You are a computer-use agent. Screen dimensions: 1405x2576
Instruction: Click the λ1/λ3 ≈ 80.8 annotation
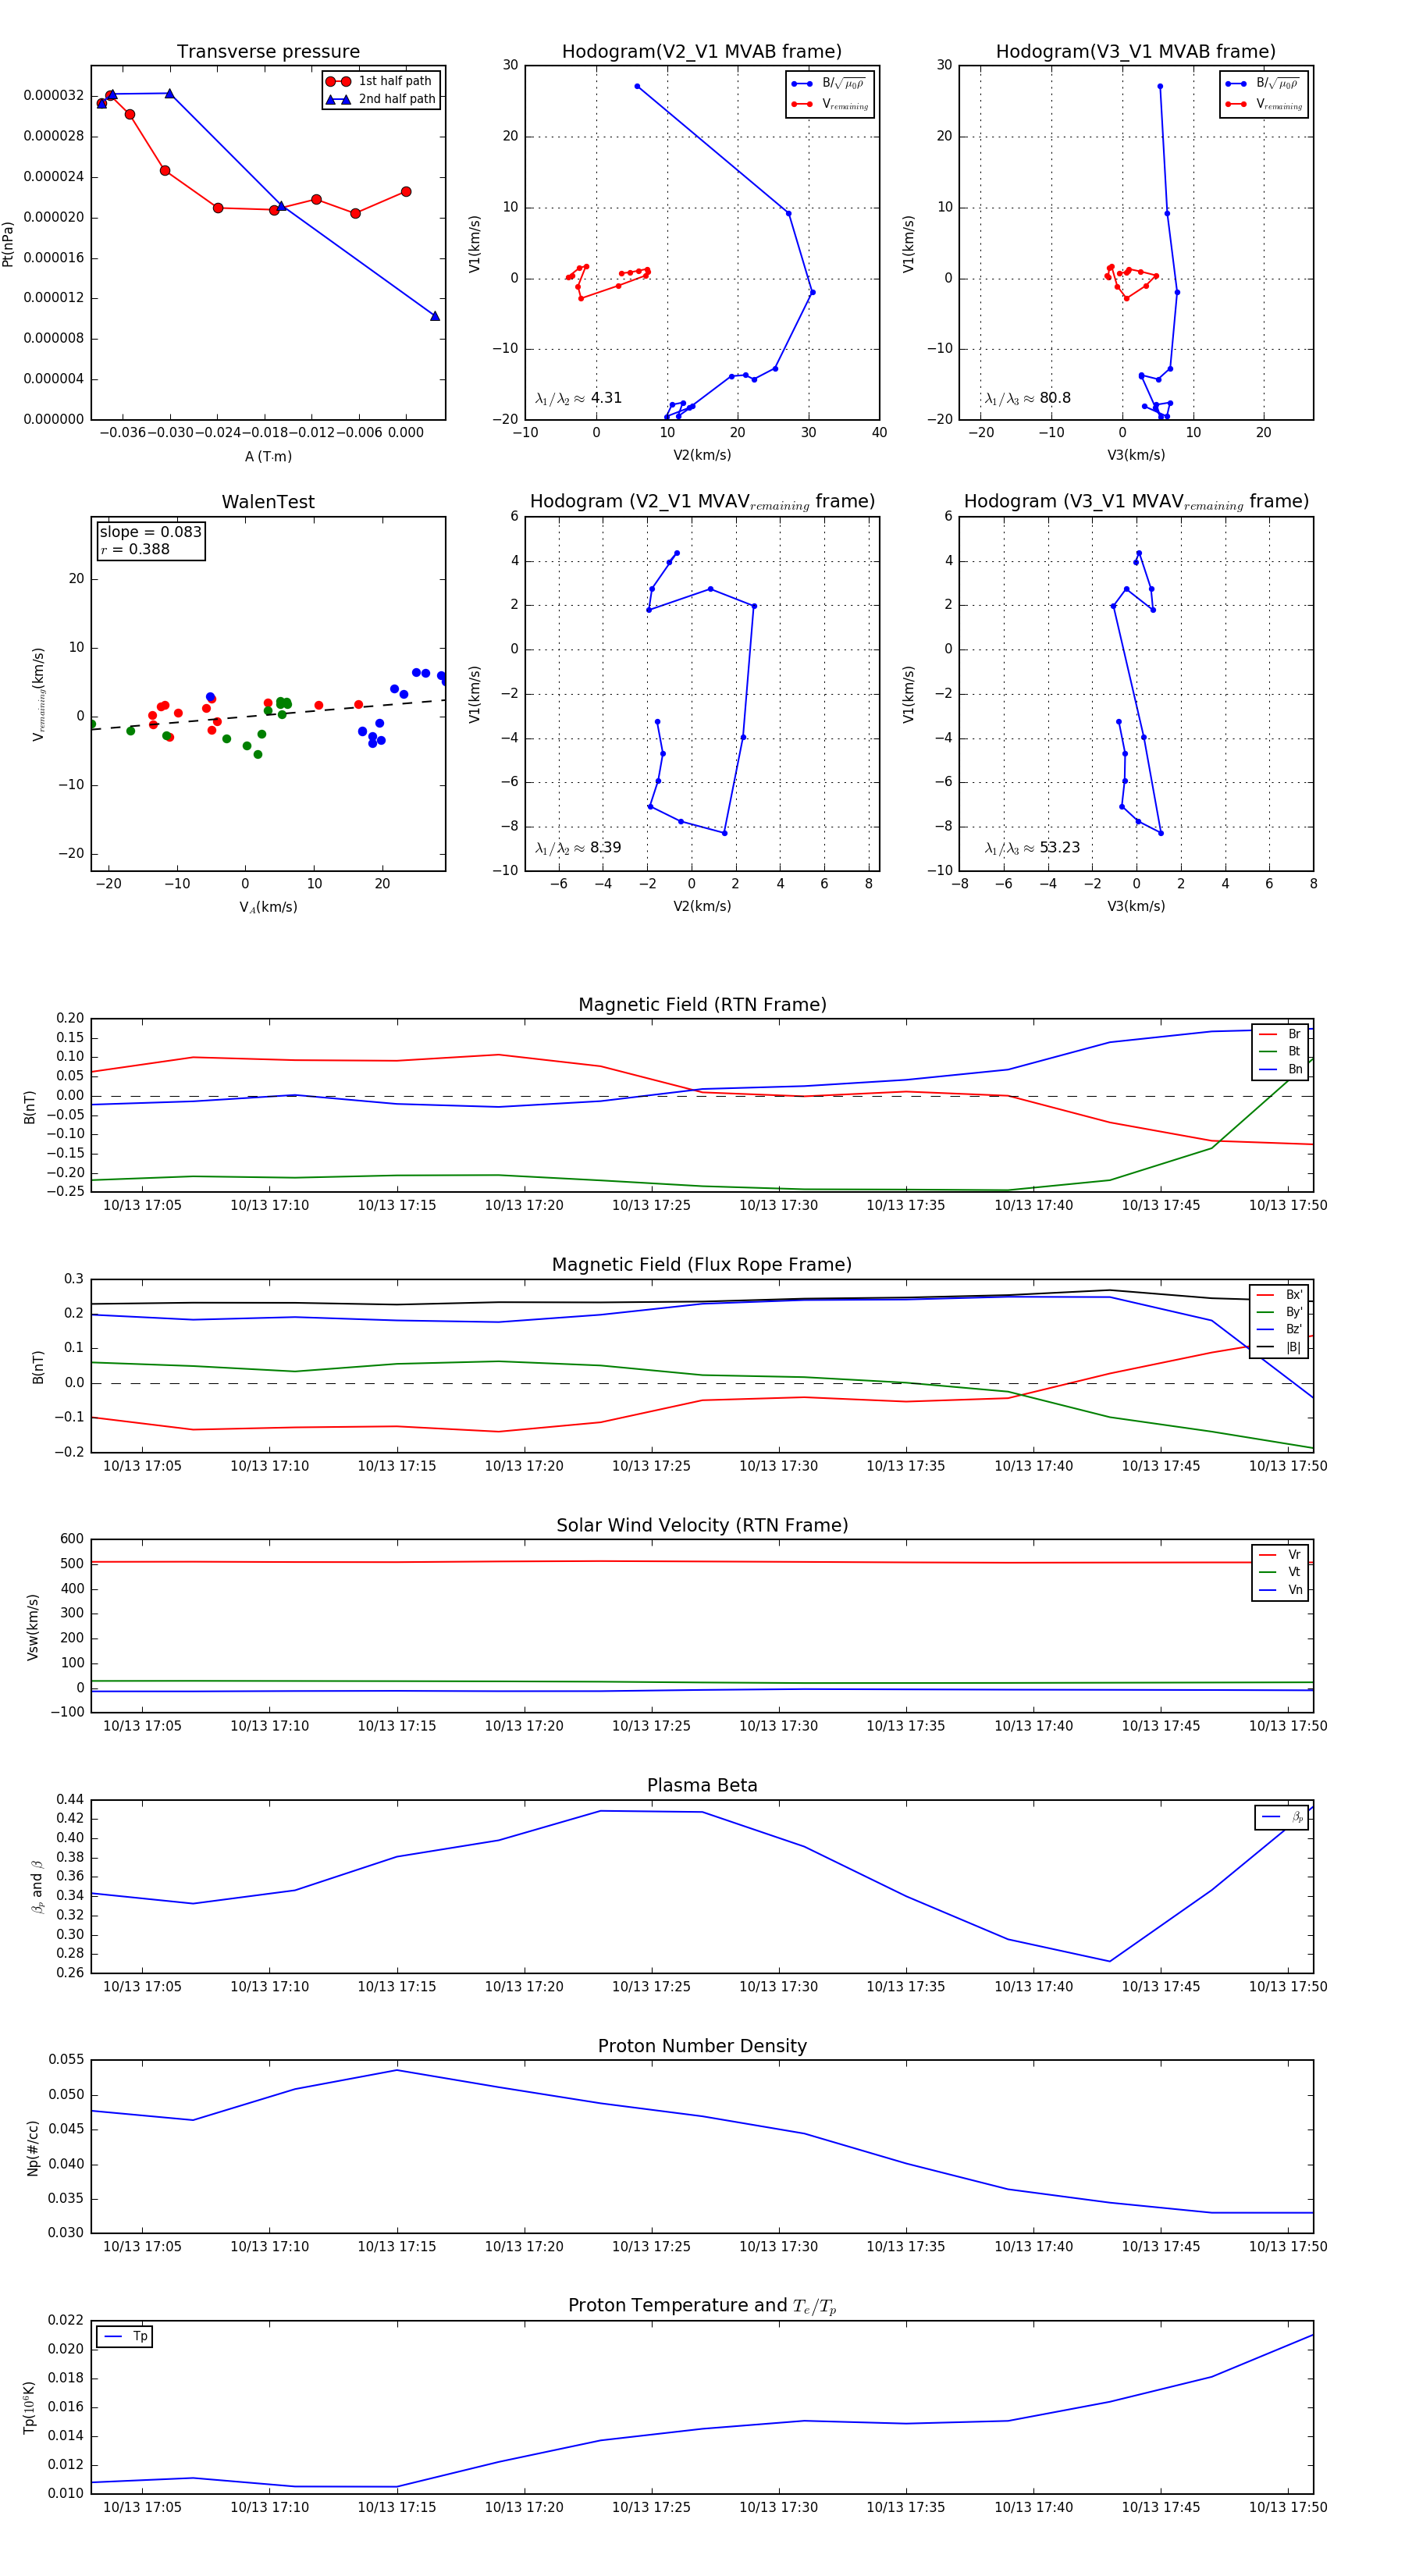pos(1027,398)
